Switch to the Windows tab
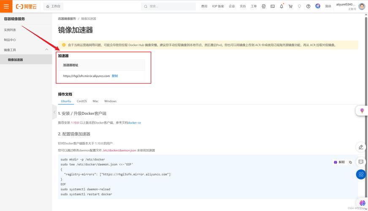Image resolution: width=368 pixels, height=211 pixels. click(110, 101)
